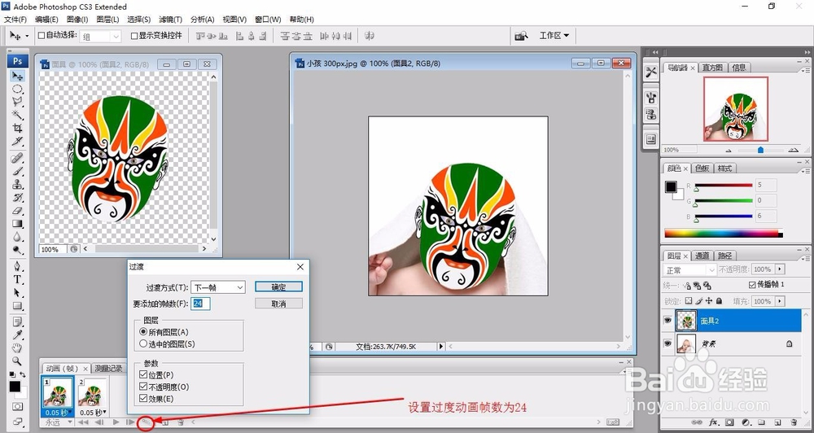This screenshot has width=814, height=433.
Task: Switch to the 通道 tab
Action: point(702,256)
